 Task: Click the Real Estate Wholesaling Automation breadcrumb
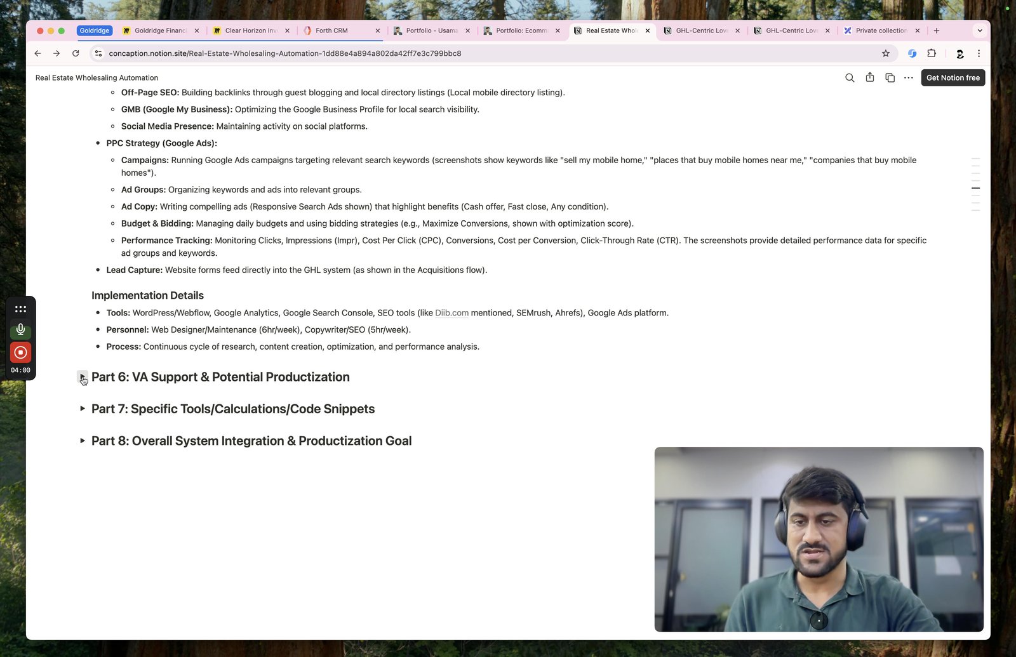point(97,77)
